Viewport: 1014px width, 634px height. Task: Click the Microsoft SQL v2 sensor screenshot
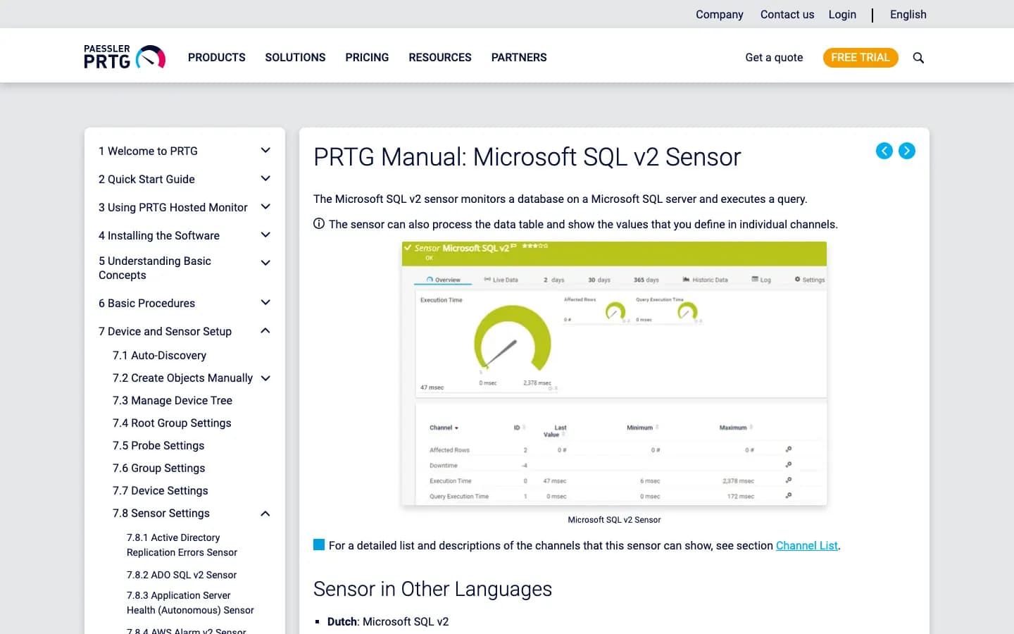coord(614,374)
